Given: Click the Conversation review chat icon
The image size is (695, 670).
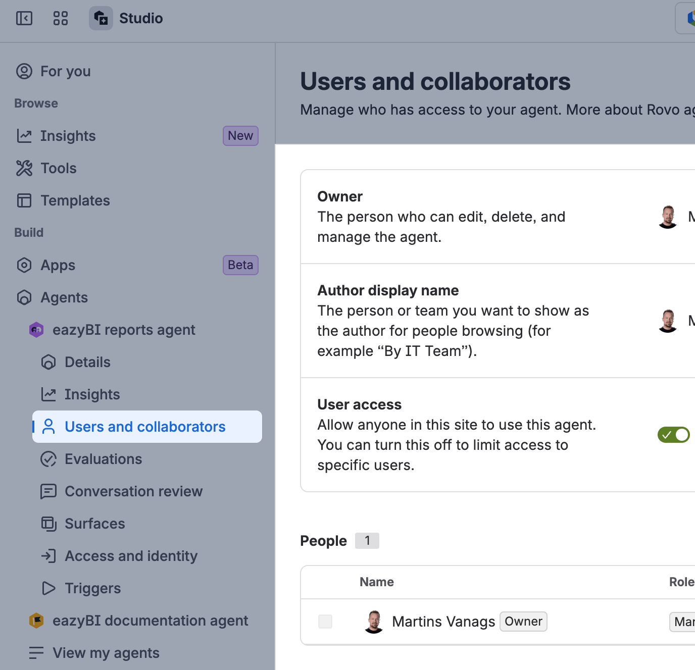Looking at the screenshot, I should [48, 491].
